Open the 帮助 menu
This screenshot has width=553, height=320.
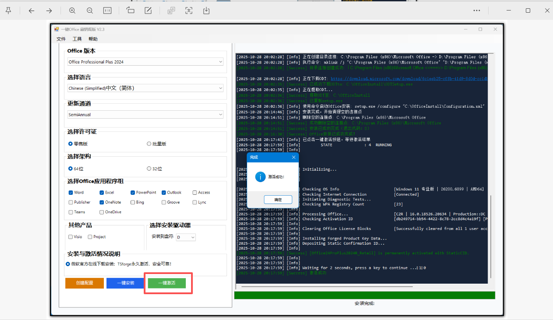93,39
